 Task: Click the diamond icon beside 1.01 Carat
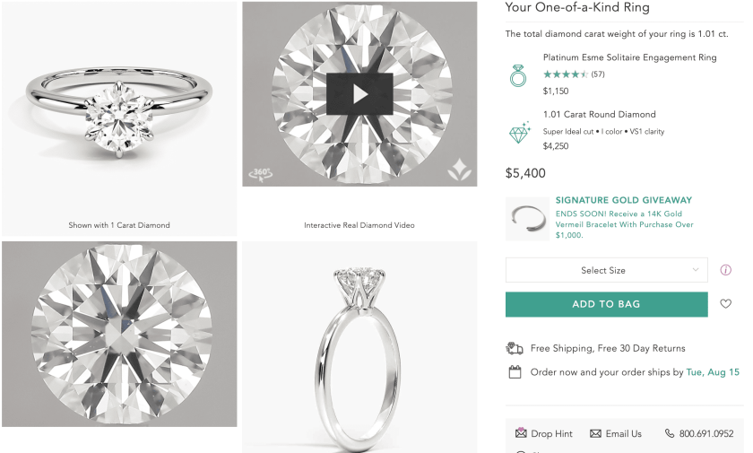(519, 133)
